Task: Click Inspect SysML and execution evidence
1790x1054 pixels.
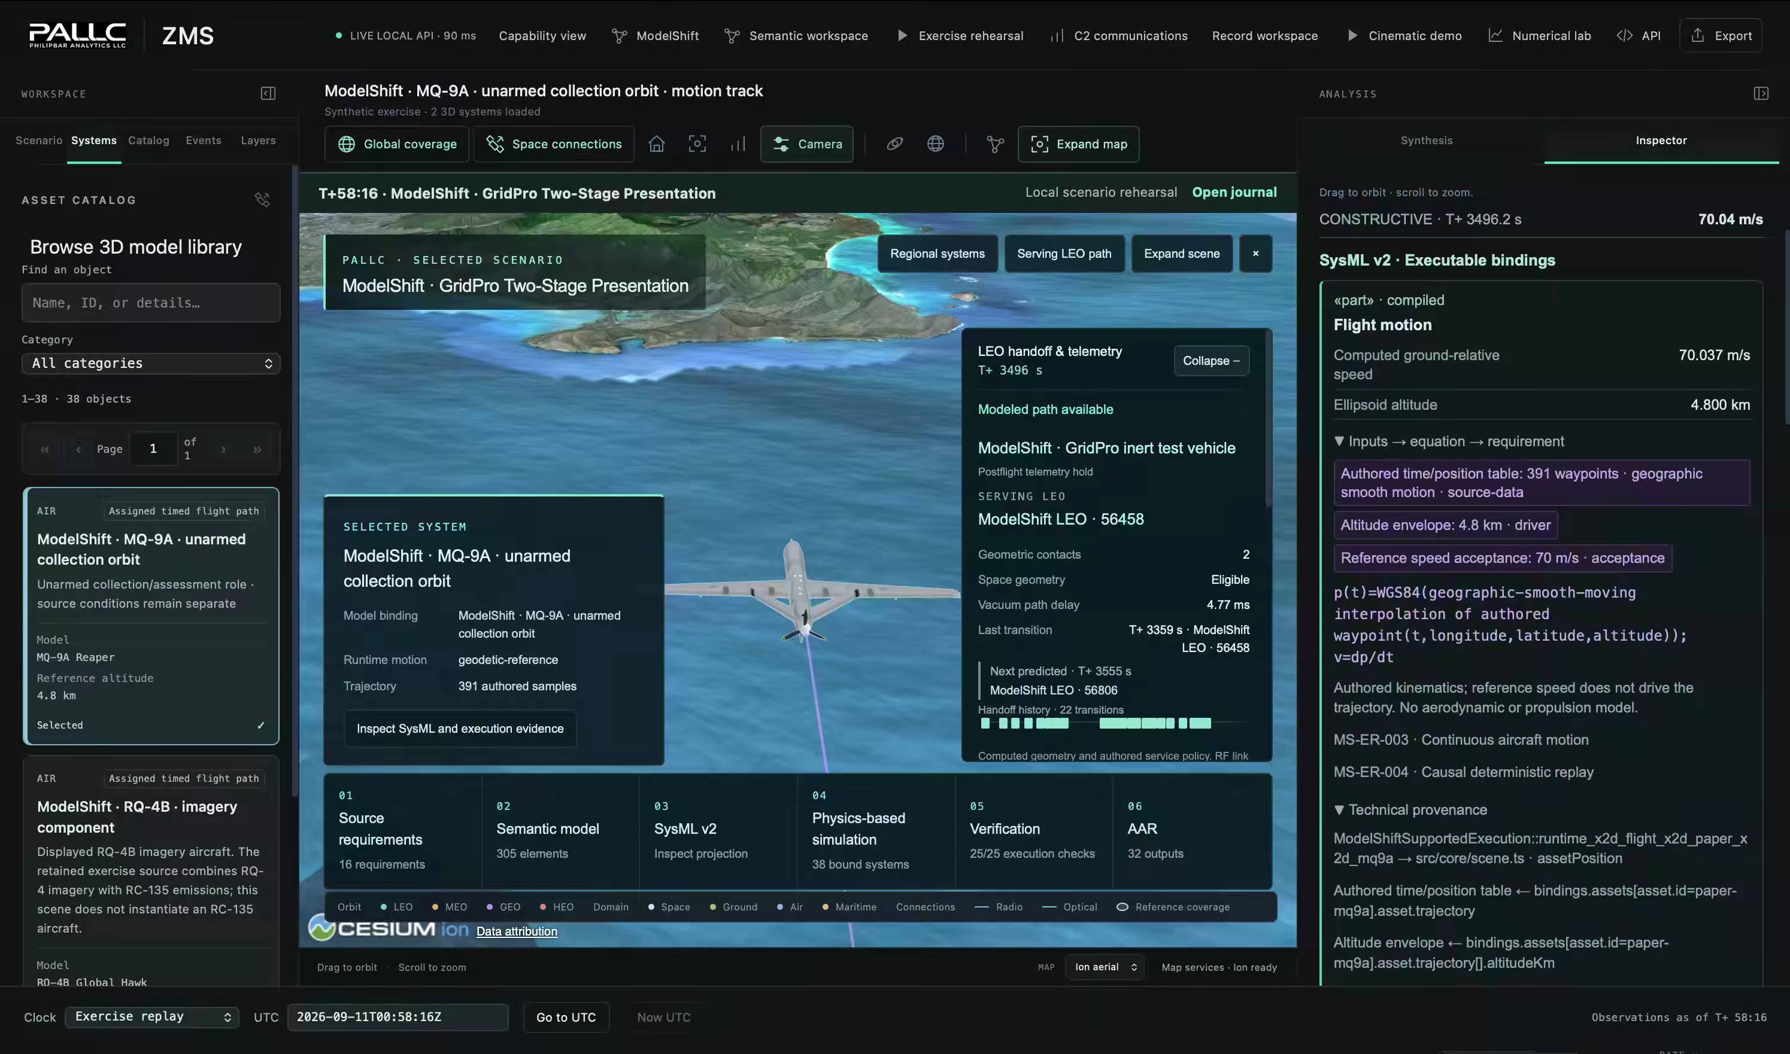Action: point(460,729)
